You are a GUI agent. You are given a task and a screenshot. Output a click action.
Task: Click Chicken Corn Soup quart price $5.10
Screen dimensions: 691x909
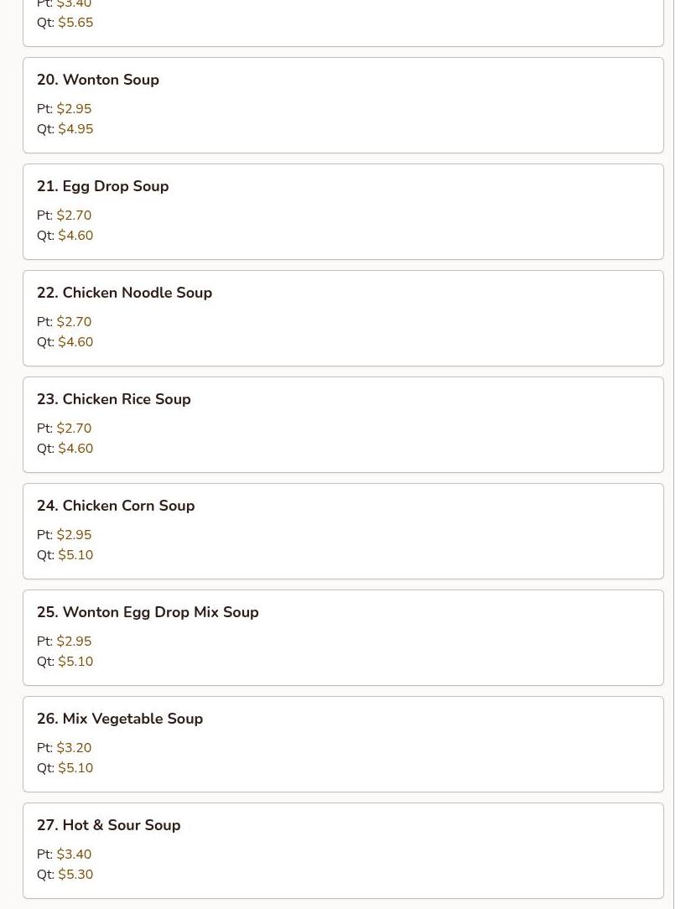point(75,555)
